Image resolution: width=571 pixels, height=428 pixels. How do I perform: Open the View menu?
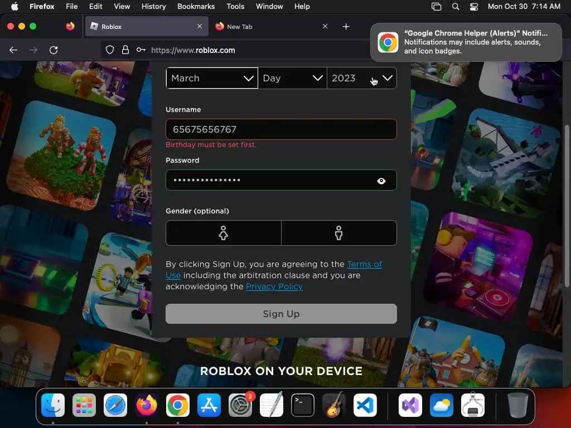pos(122,6)
